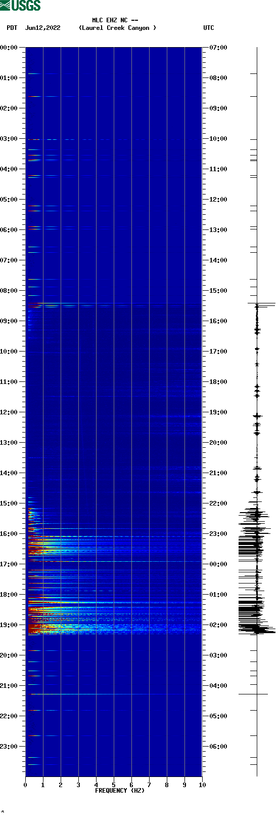Click the Jun12,2022 date label
The width and height of the screenshot is (279, 817).
point(43,28)
